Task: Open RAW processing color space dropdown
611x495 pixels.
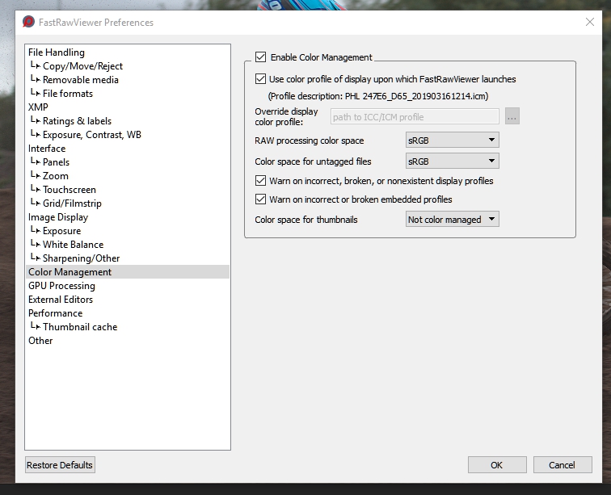Action: click(452, 141)
